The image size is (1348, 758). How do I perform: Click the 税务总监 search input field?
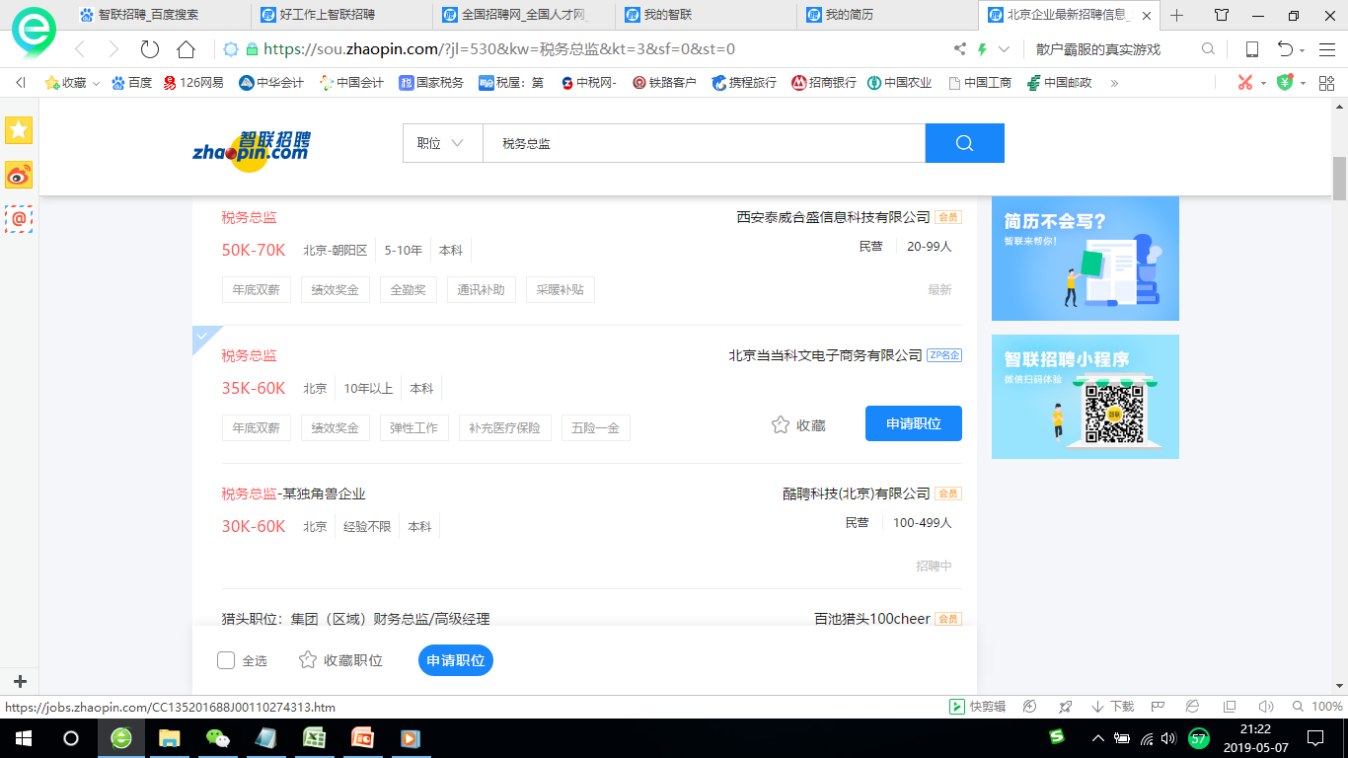pos(703,143)
